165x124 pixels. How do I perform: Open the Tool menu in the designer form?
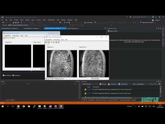click(22, 35)
